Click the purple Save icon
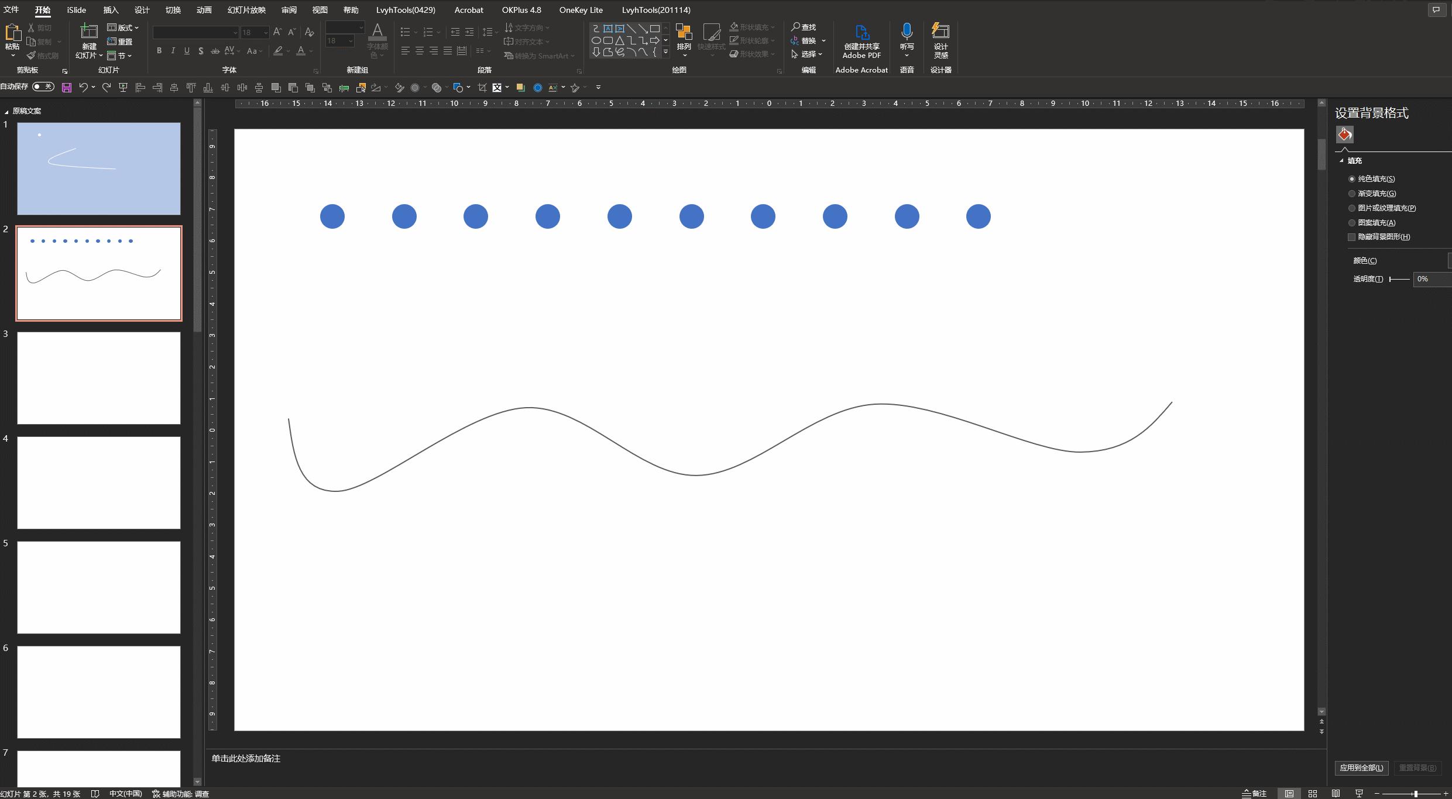 (67, 88)
